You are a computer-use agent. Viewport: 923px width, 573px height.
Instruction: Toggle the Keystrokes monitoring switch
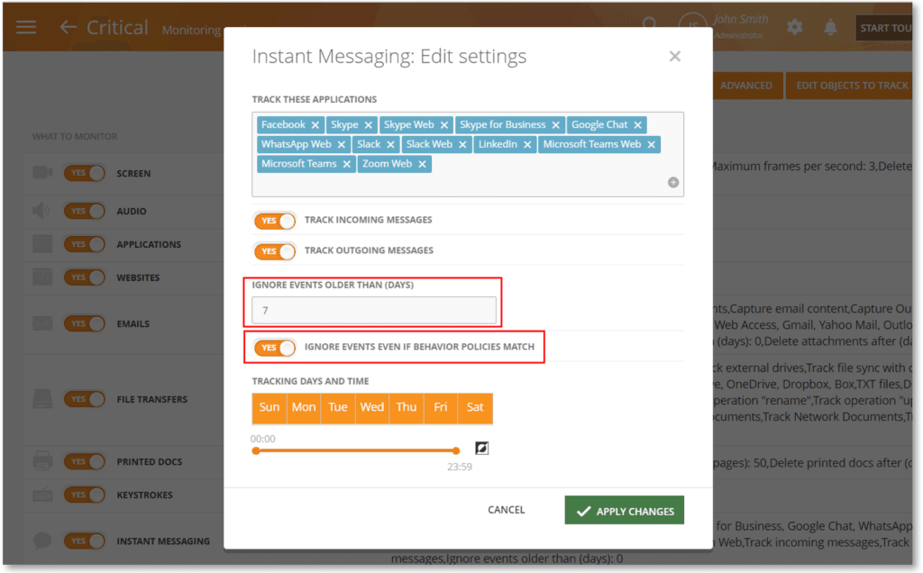[x=85, y=495]
